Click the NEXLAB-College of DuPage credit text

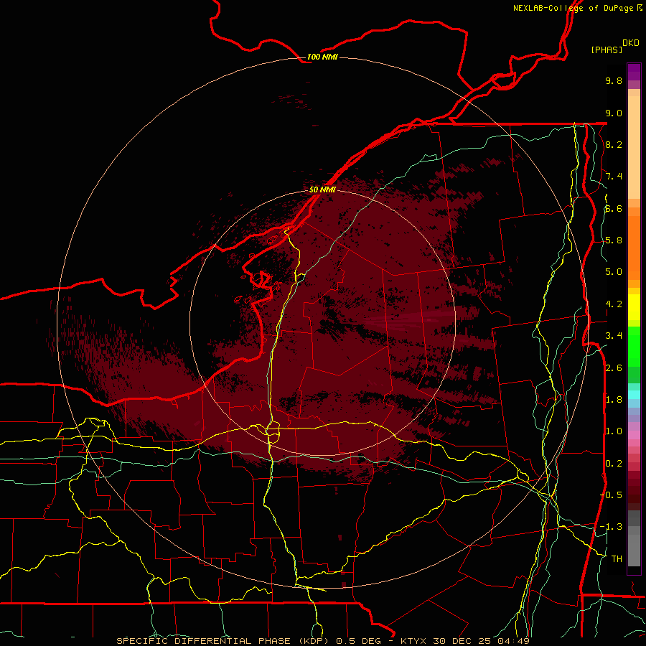(x=574, y=8)
